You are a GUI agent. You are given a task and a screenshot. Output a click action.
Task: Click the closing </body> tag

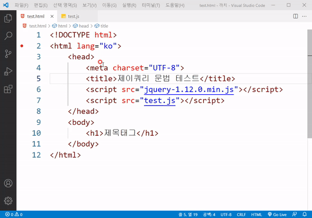(83, 144)
